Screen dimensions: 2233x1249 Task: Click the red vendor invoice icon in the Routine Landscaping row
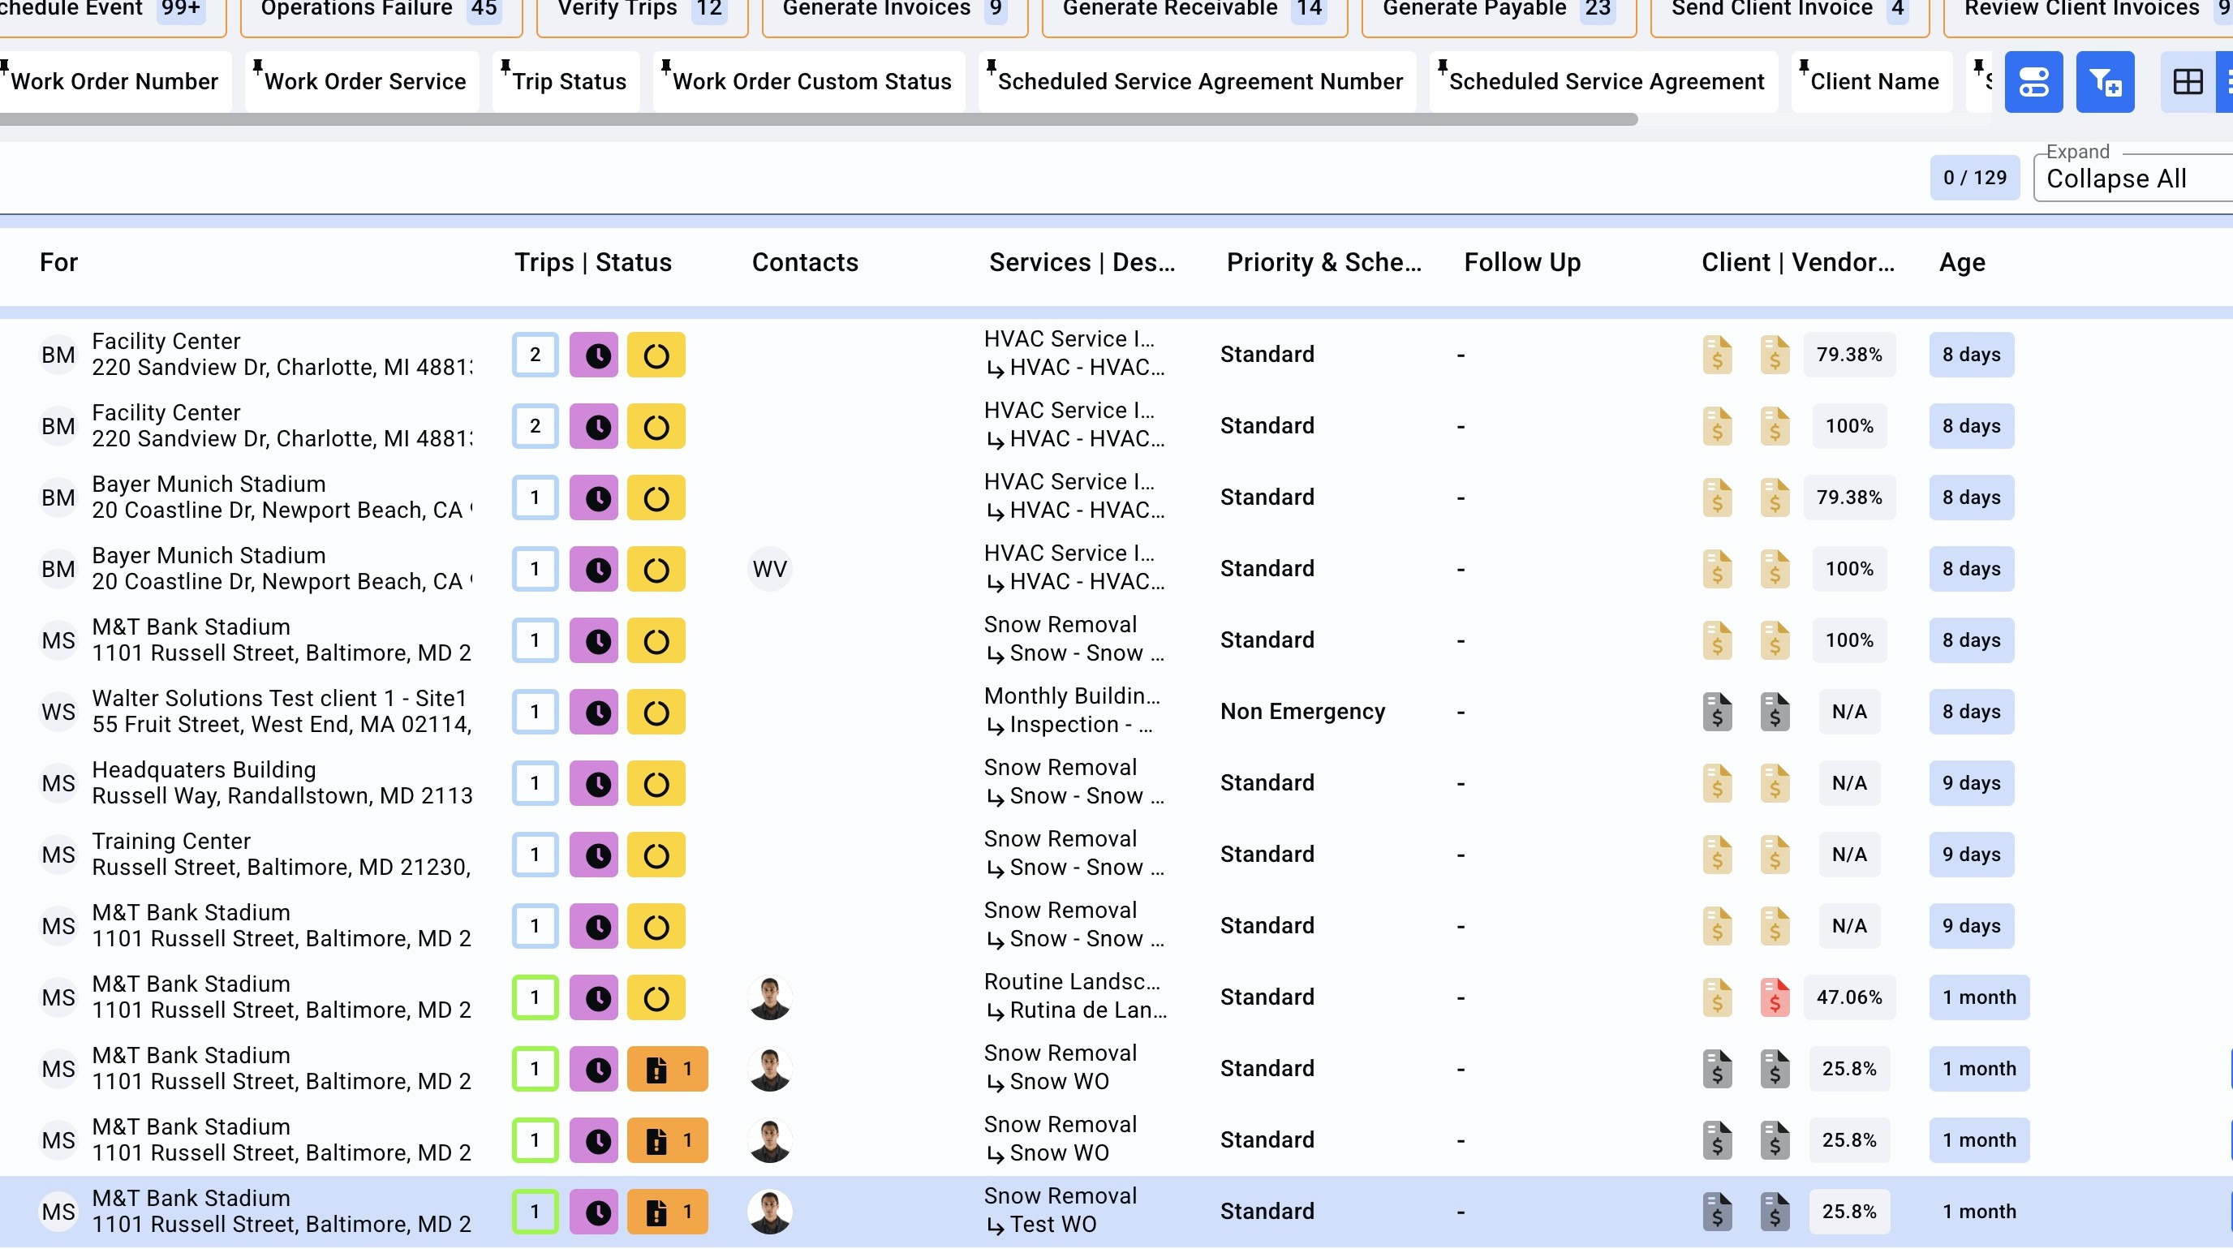(1775, 997)
